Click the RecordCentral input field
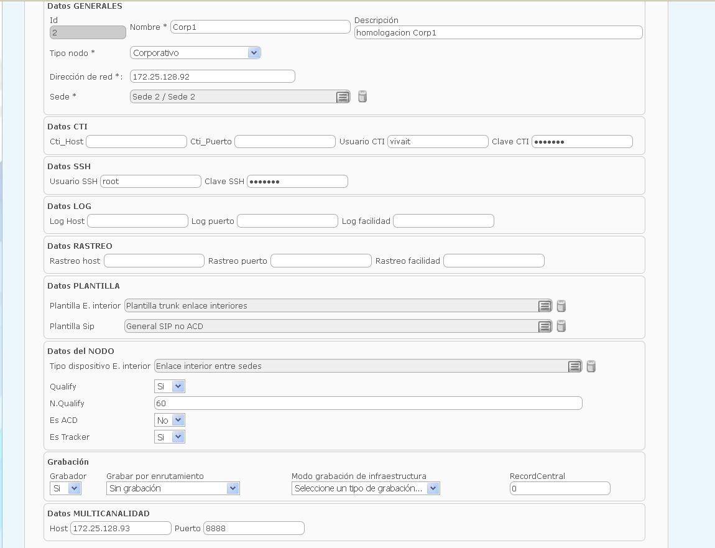Screen dimensions: 715x548 [x=560, y=488]
